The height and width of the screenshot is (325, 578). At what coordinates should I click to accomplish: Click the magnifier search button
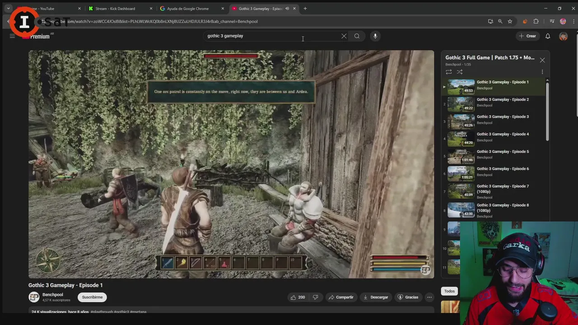tap(357, 36)
